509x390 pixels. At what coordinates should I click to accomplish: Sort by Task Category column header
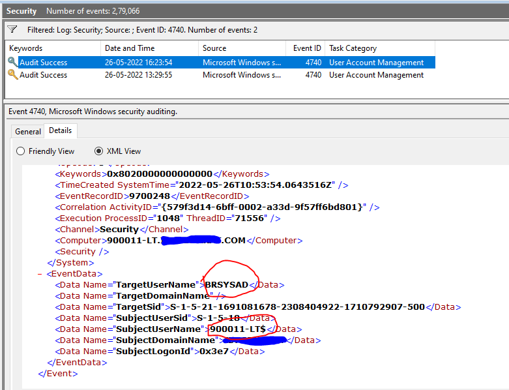(x=380, y=48)
